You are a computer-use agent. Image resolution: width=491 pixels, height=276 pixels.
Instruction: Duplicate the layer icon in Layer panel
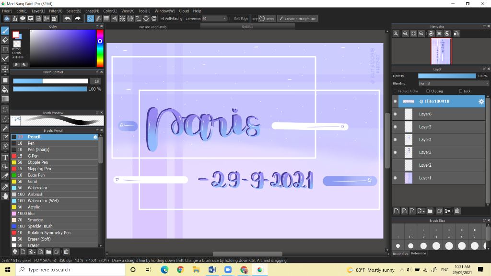coord(439,211)
